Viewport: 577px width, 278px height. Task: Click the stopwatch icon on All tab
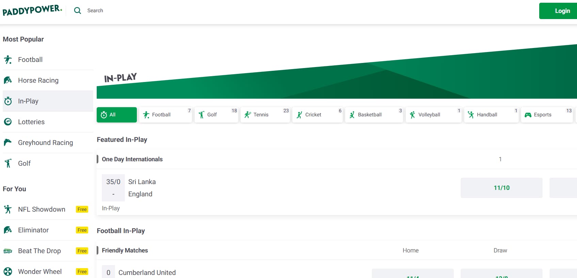pyautogui.click(x=104, y=115)
